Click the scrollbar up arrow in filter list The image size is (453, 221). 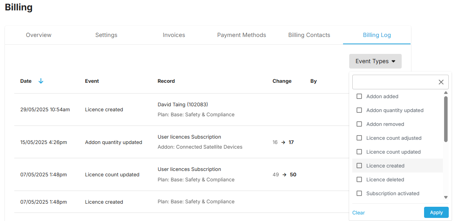446,93
